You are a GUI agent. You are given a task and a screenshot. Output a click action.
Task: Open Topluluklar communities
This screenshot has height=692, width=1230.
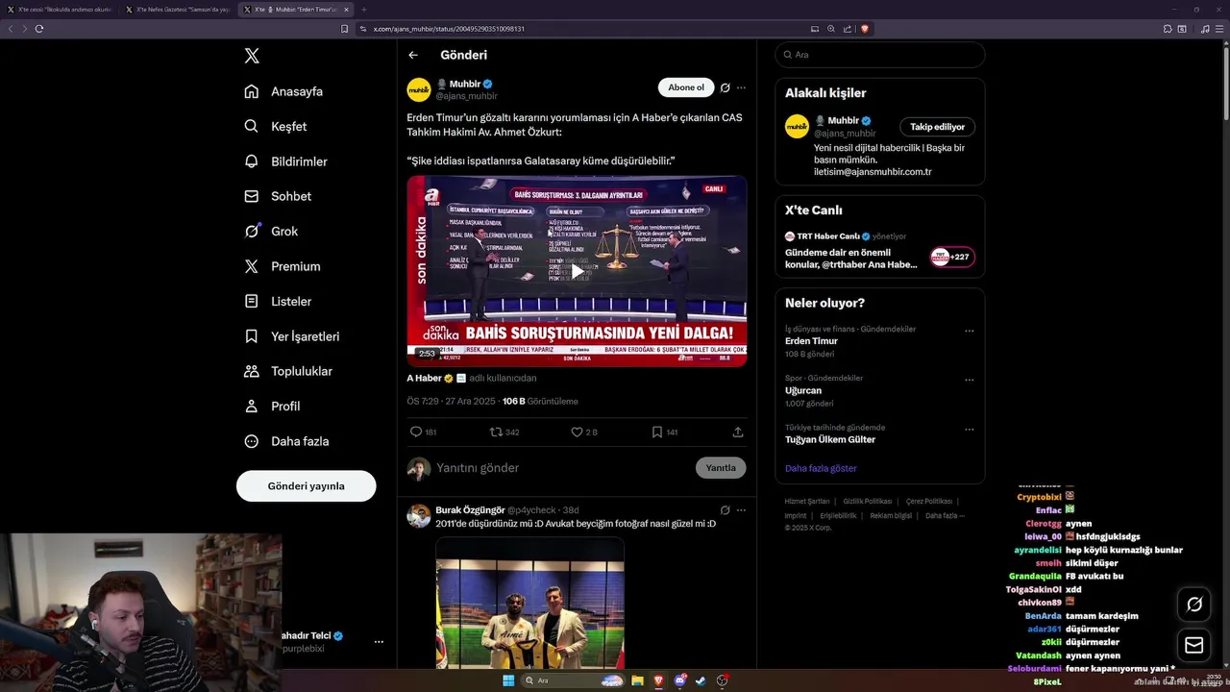pos(288,371)
